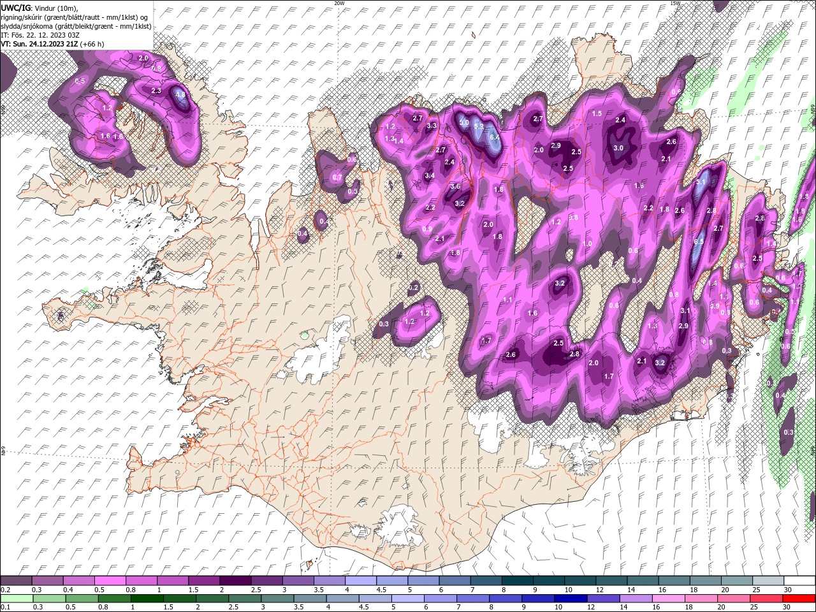Screen dimensions: 816x612
Task: Click the 5.2 snowfall value label
Action: pyautogui.click(x=479, y=126)
